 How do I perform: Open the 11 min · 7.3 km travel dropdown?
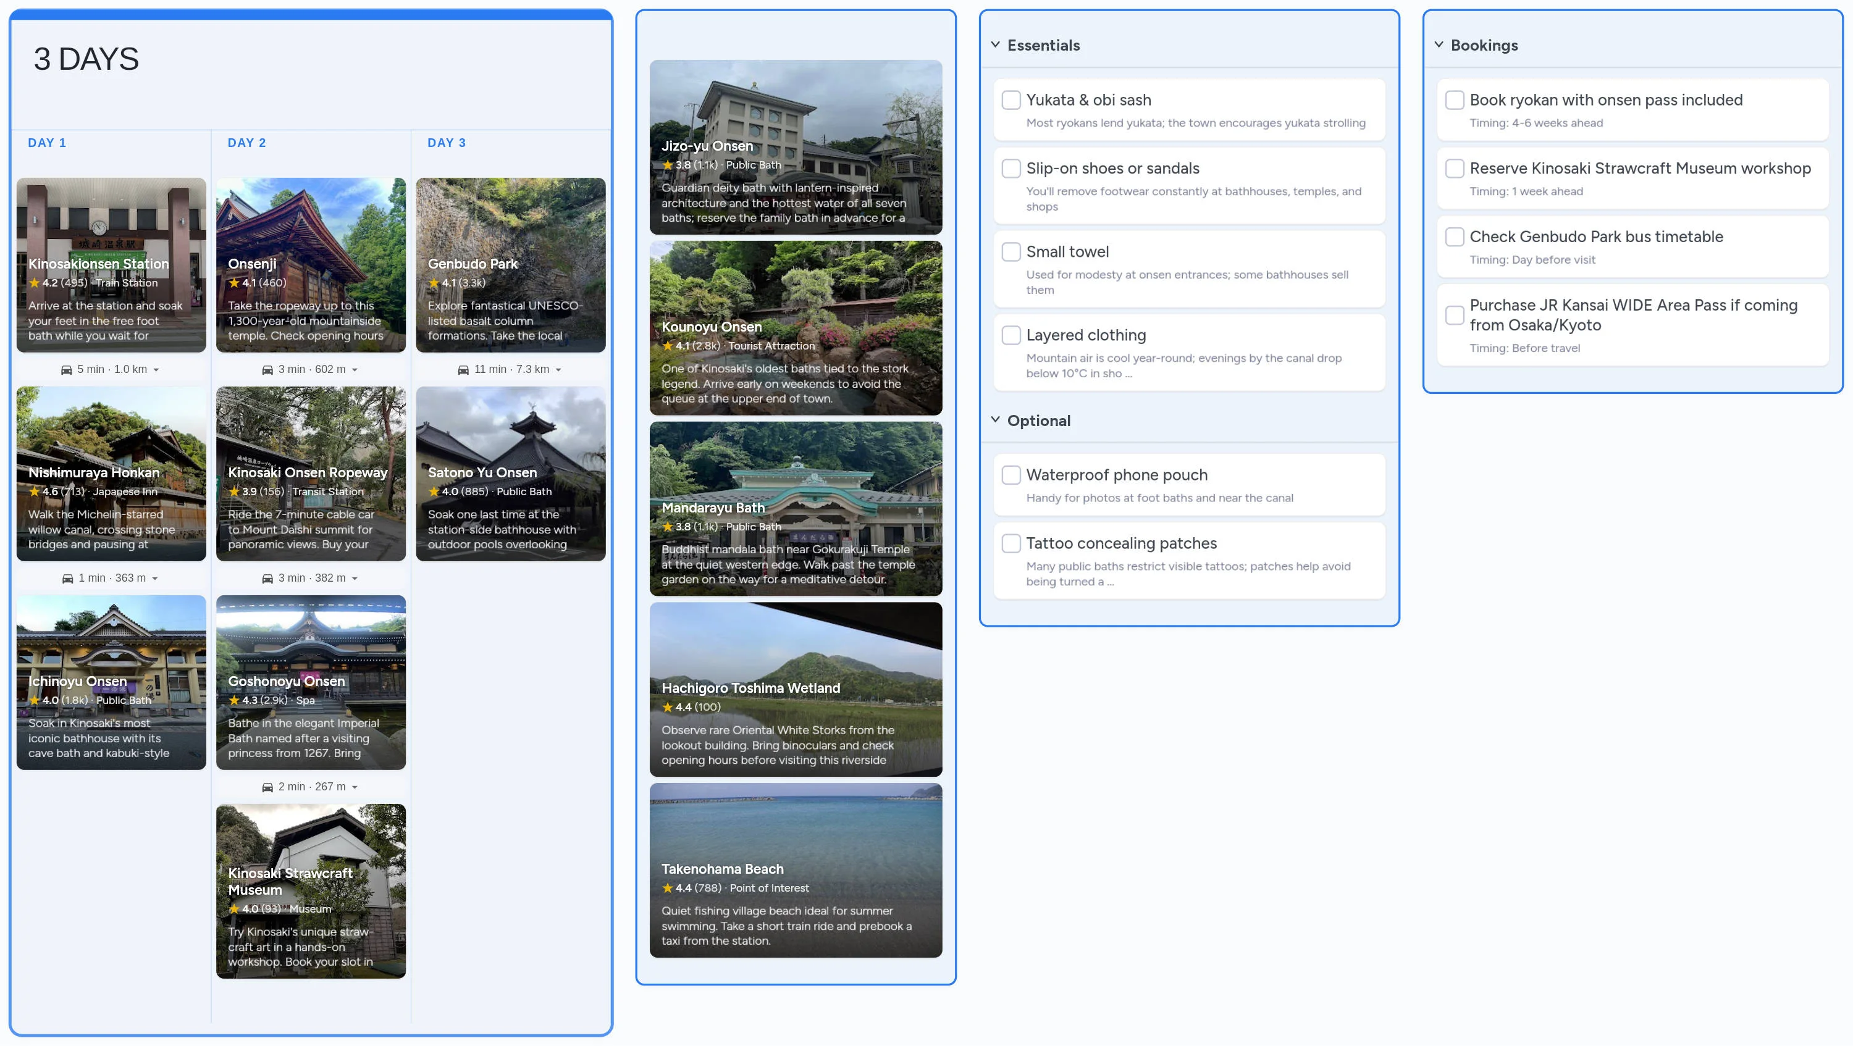(511, 369)
